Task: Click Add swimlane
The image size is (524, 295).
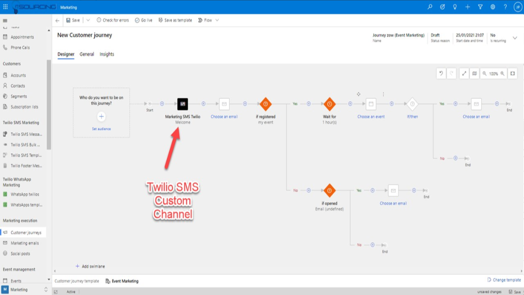Action: coord(90,266)
